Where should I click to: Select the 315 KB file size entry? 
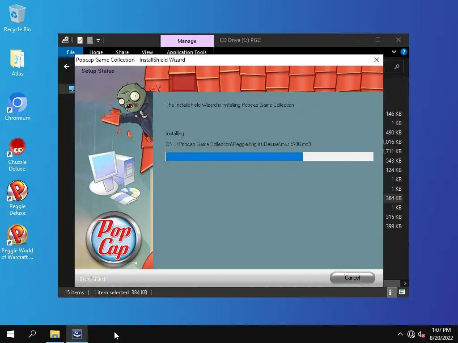click(394, 217)
